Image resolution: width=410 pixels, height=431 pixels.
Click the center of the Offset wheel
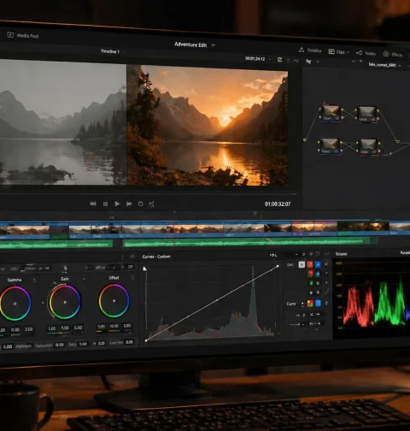click(x=114, y=301)
